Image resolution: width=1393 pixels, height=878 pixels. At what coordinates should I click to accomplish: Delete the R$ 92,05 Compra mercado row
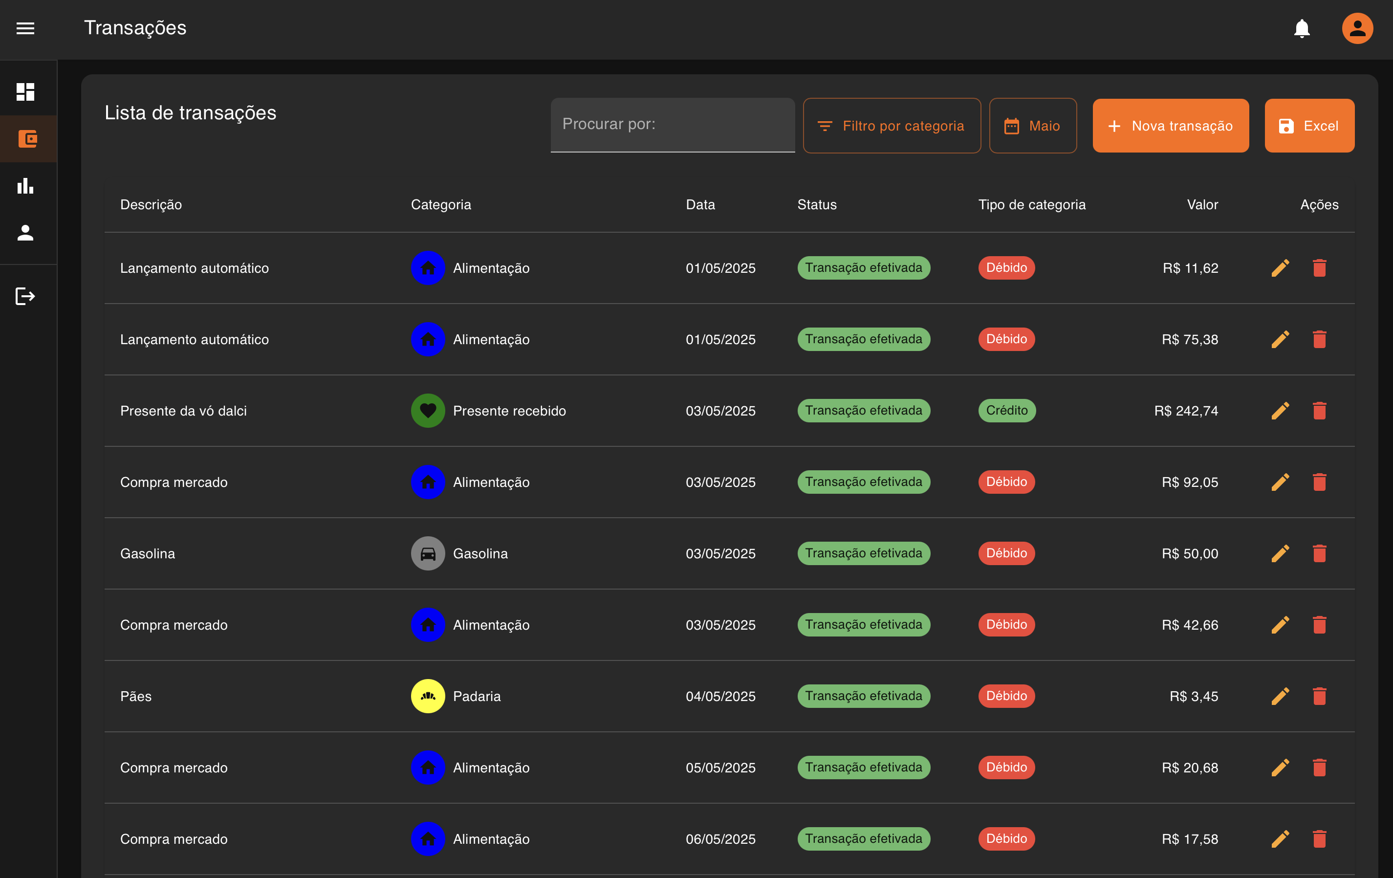[1319, 482]
